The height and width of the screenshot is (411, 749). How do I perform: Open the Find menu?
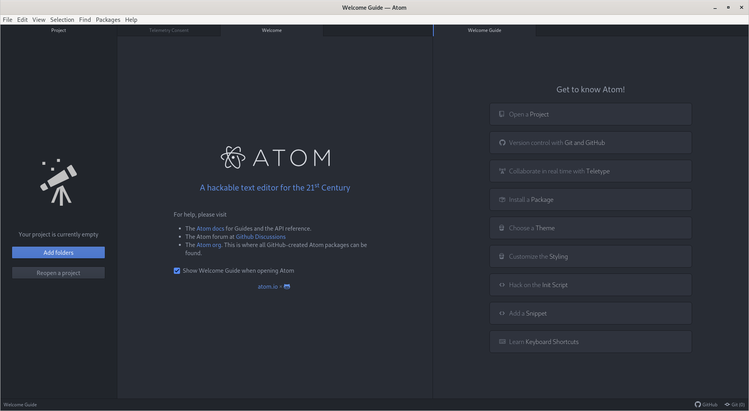85,19
